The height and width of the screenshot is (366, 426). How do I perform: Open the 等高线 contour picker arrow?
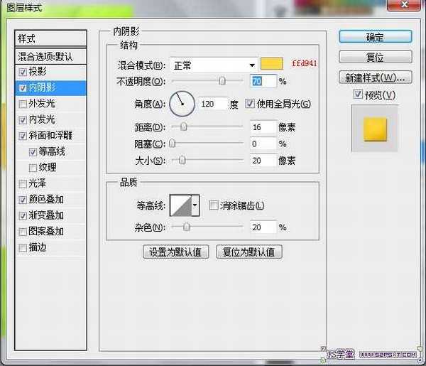pos(195,205)
